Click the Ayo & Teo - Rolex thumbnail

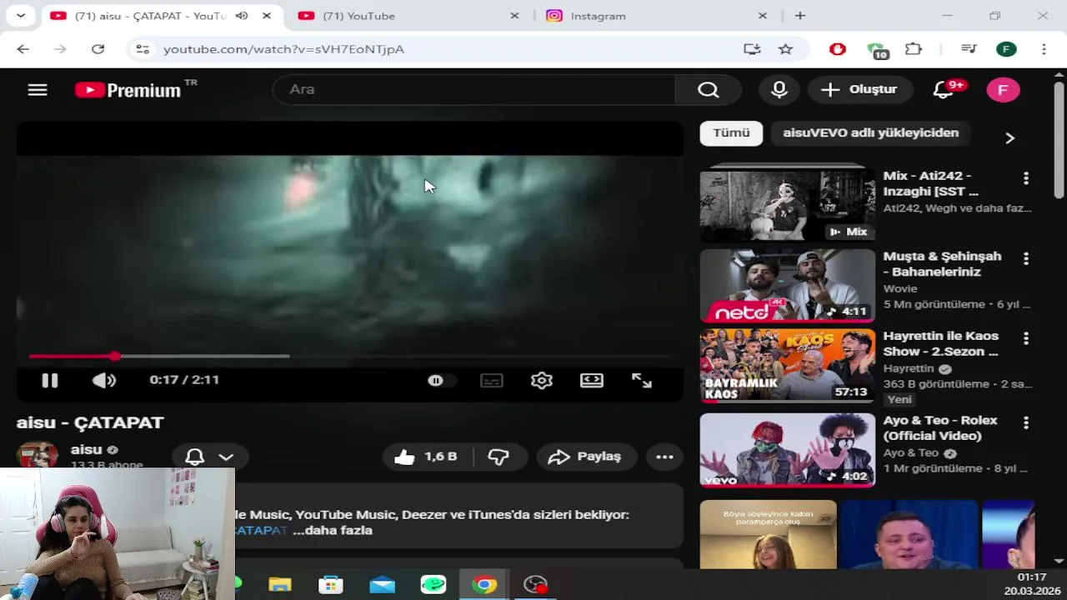(788, 450)
